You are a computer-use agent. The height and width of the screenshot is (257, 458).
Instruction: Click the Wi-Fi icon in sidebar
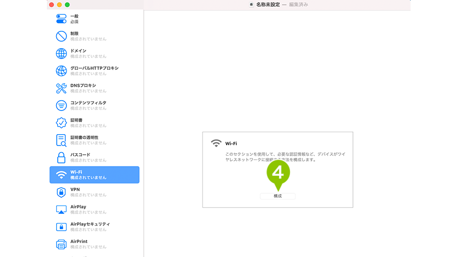point(61,175)
